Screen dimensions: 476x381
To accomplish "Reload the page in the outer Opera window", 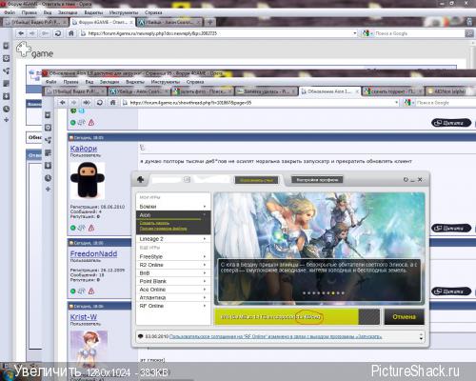I will pyautogui.click(x=58, y=33).
